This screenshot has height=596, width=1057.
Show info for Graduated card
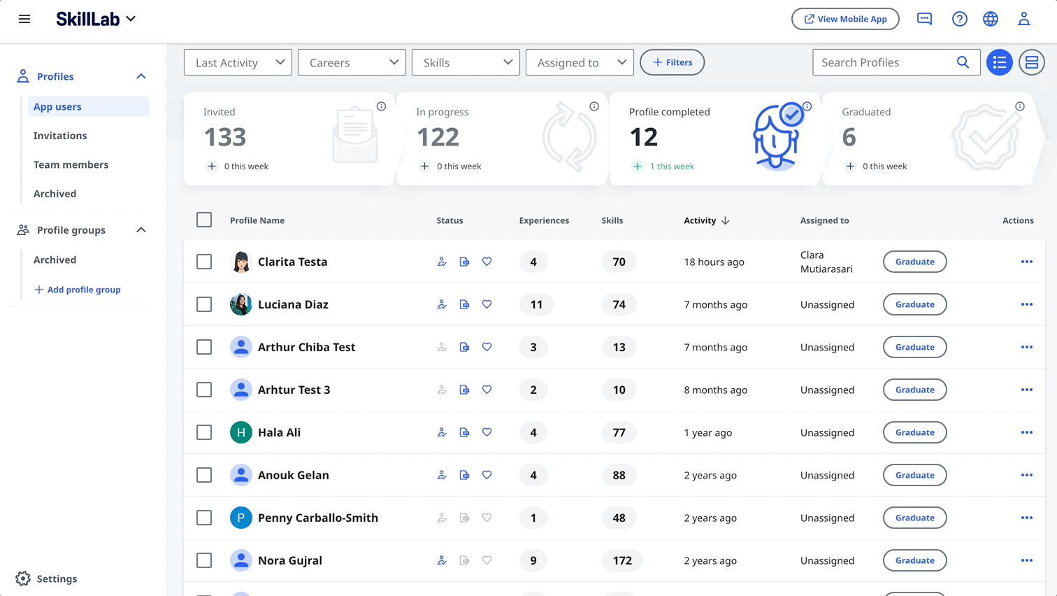click(1020, 106)
